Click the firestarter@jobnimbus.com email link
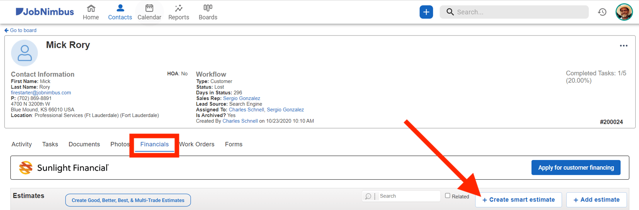This screenshot has height=210, width=639. pos(41,93)
